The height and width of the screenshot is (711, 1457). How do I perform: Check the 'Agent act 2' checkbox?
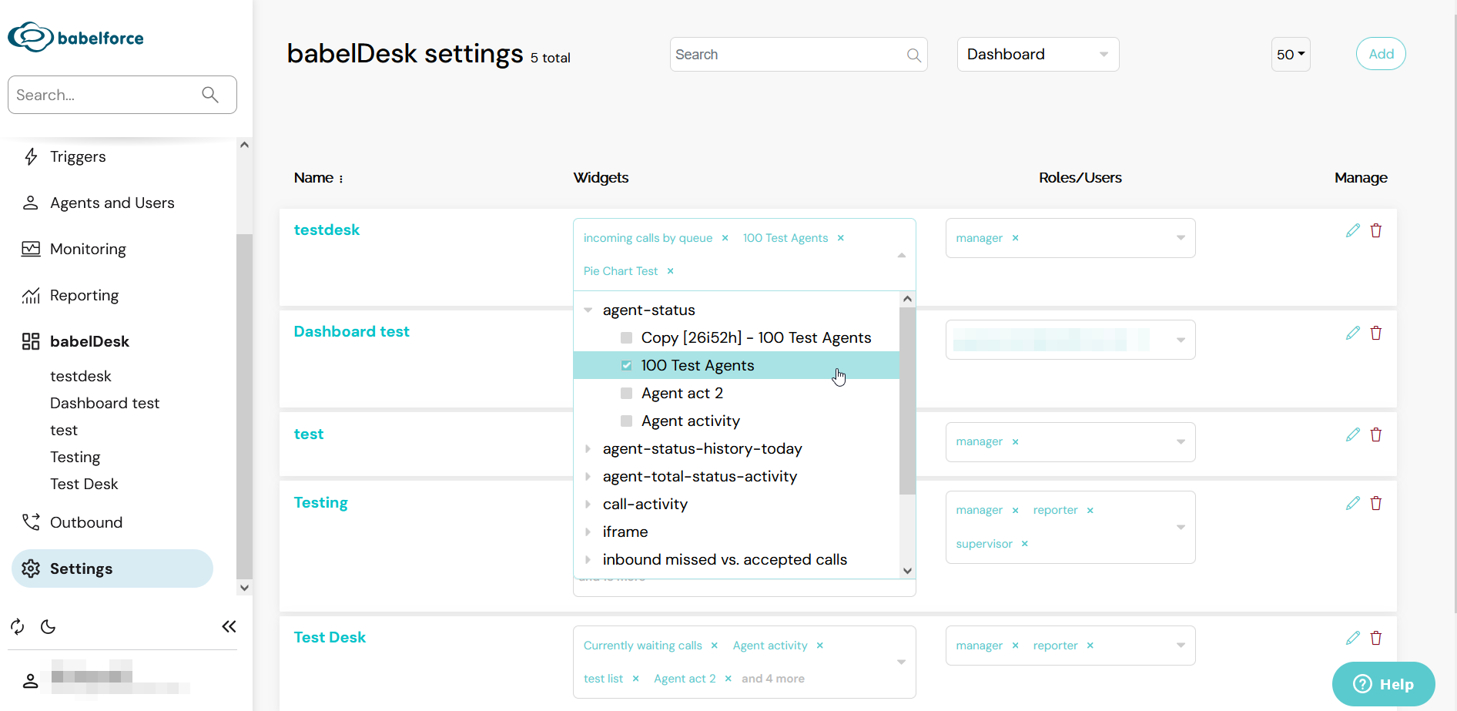[x=626, y=393]
